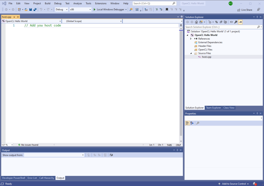Open the Show output from dropdown
This screenshot has width=264, height=186.
click(x=54, y=155)
